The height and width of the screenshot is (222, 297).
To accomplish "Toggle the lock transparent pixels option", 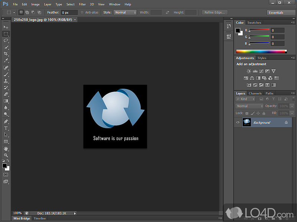I will (247, 113).
